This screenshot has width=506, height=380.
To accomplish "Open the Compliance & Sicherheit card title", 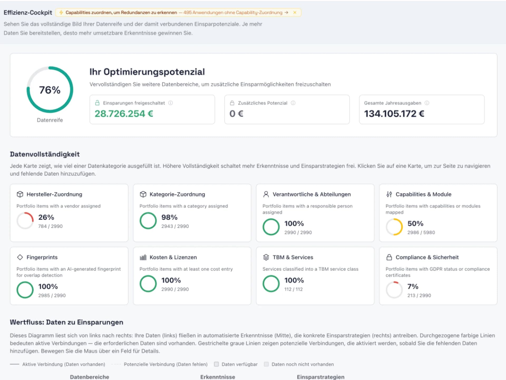I will click(427, 257).
